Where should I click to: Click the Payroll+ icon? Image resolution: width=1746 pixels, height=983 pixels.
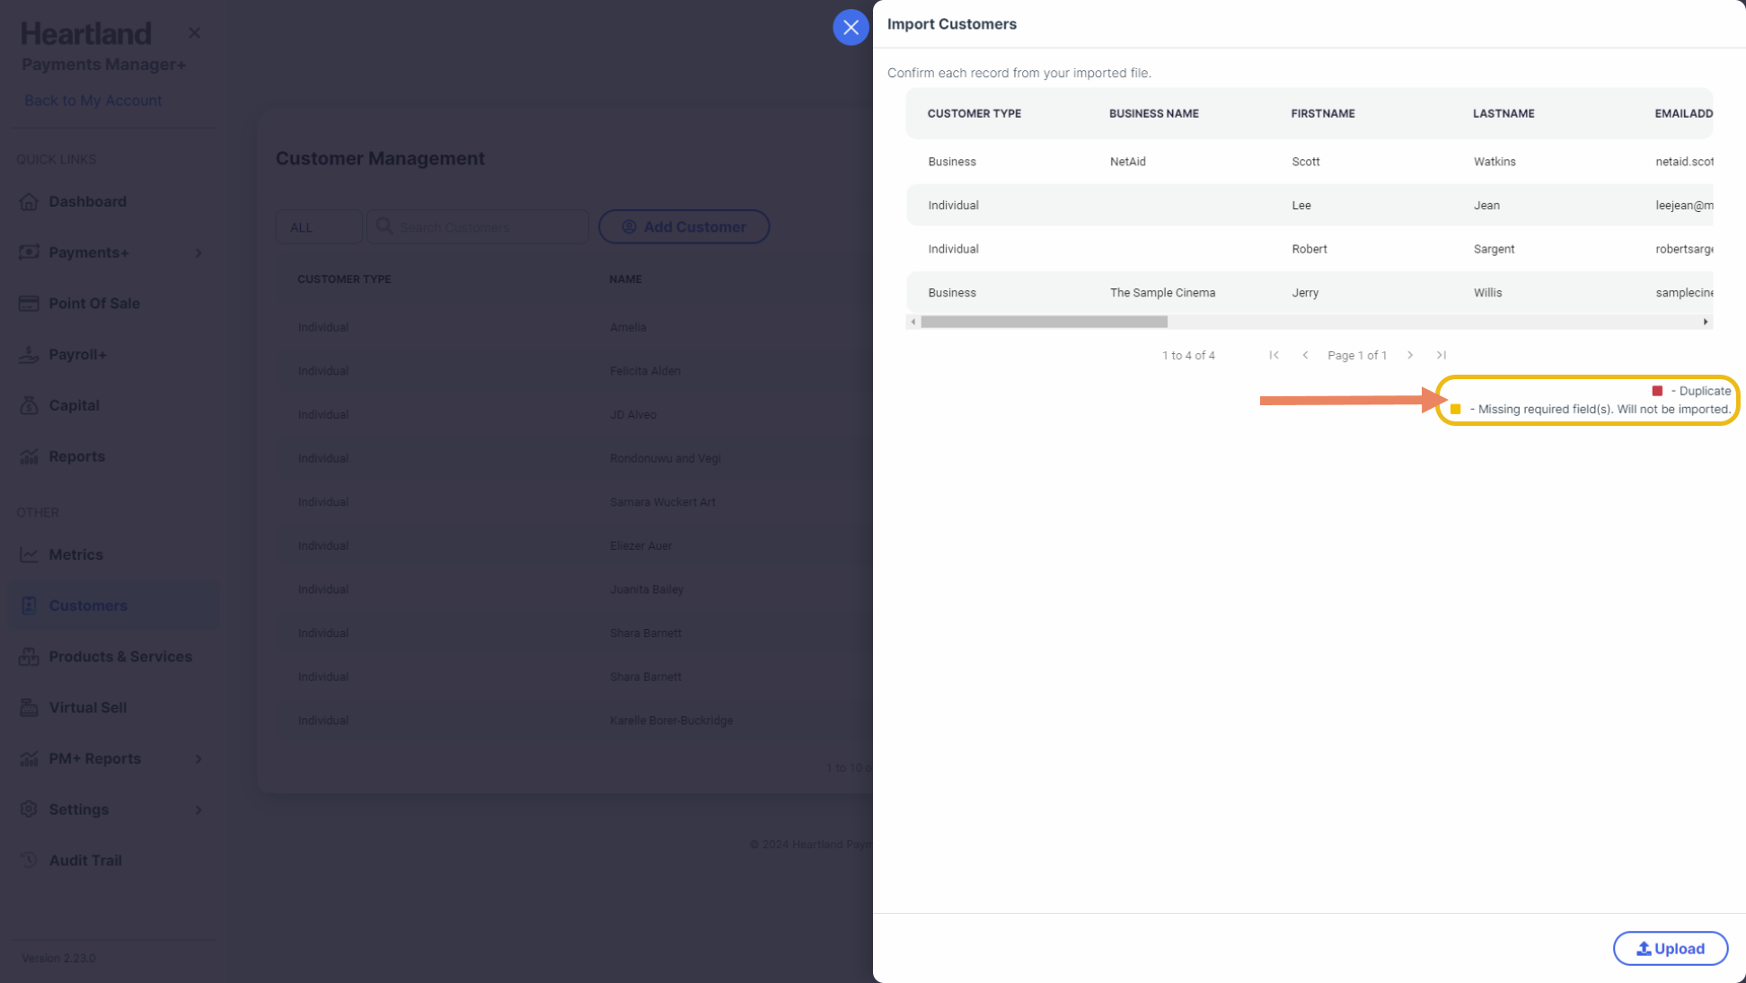click(29, 355)
